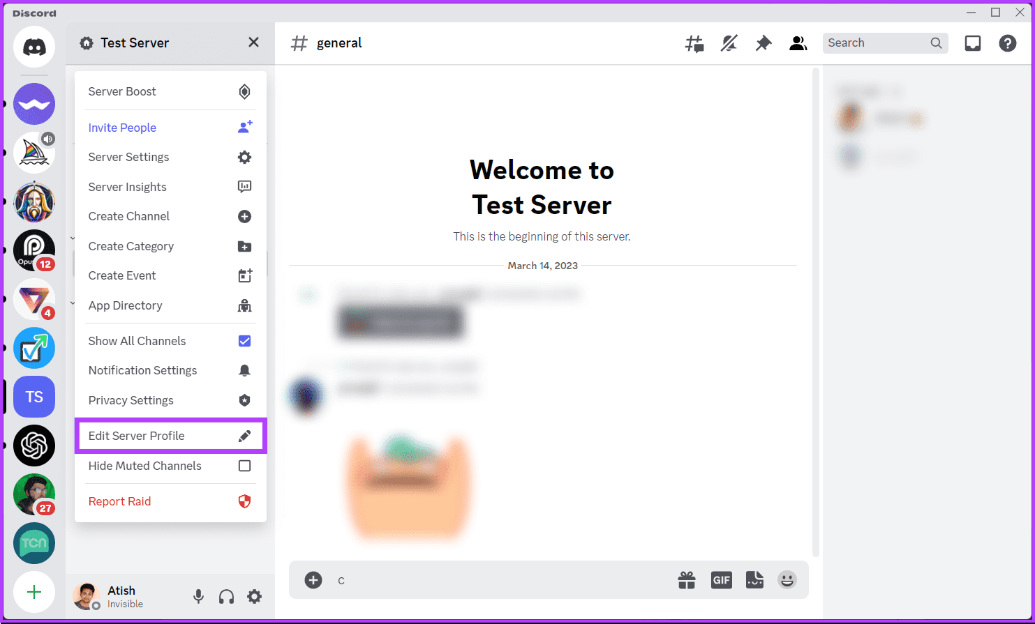Select Create Channel
The image size is (1035, 624).
170,216
